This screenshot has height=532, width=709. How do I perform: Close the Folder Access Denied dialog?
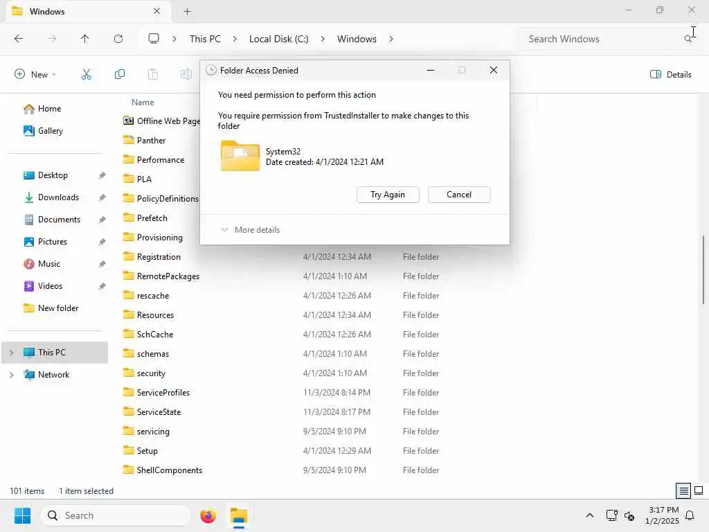494,70
